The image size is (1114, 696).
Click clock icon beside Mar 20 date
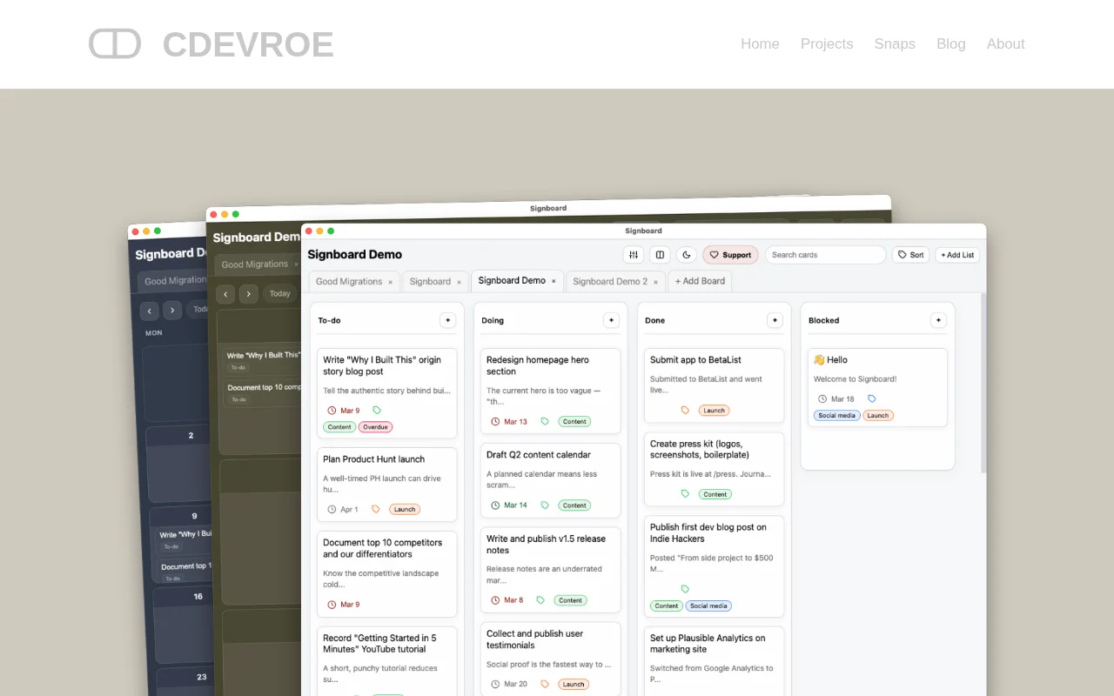[495, 685]
